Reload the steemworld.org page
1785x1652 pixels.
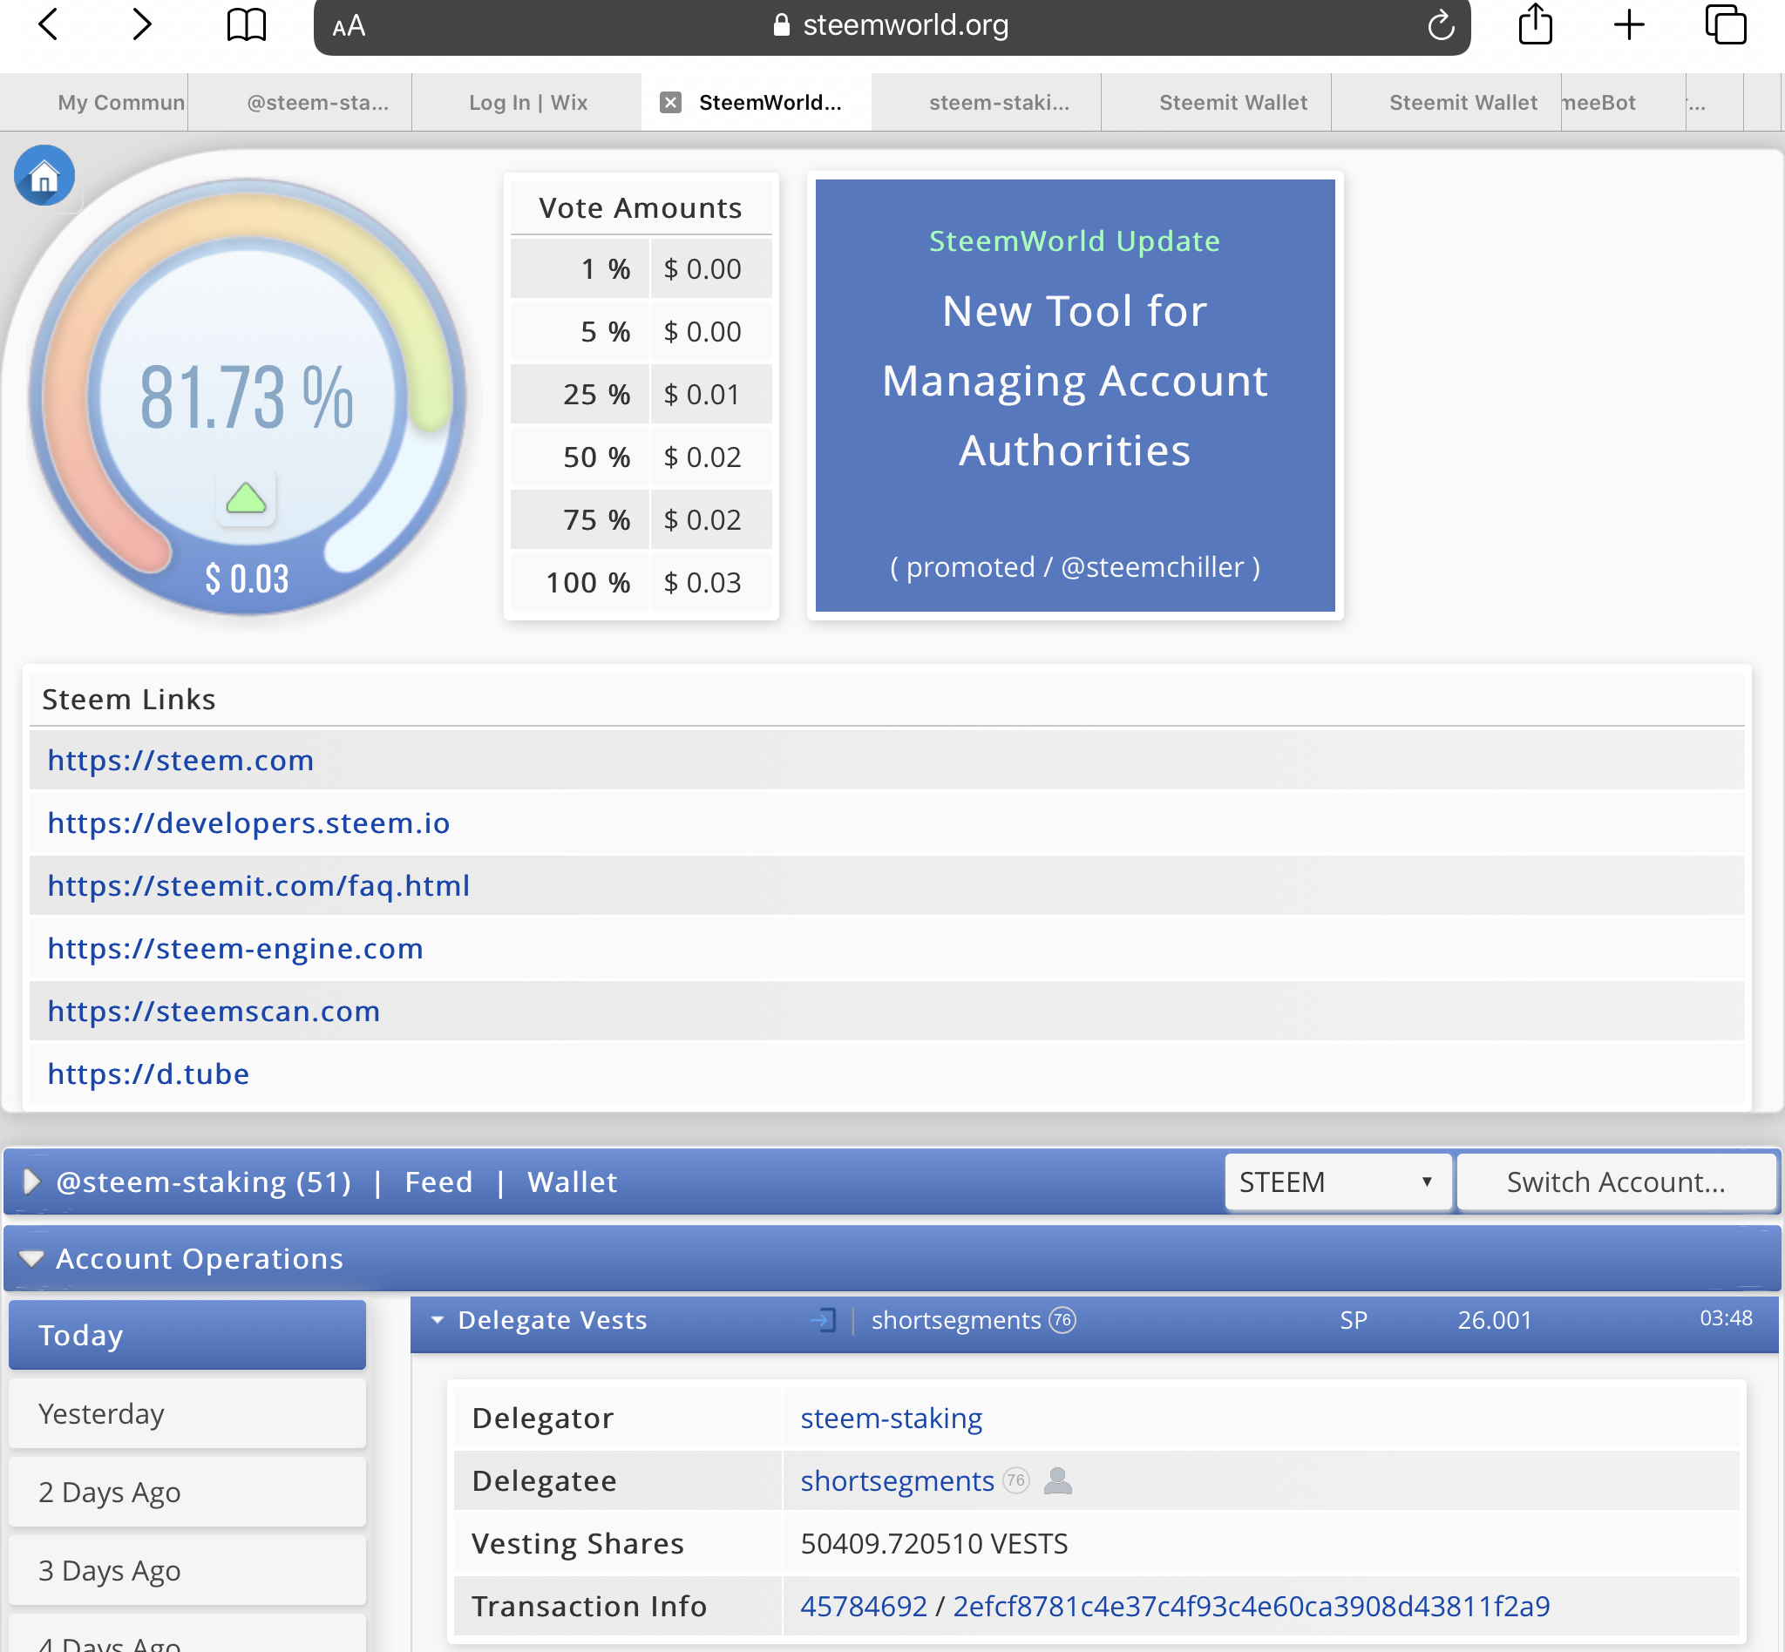1441,25
